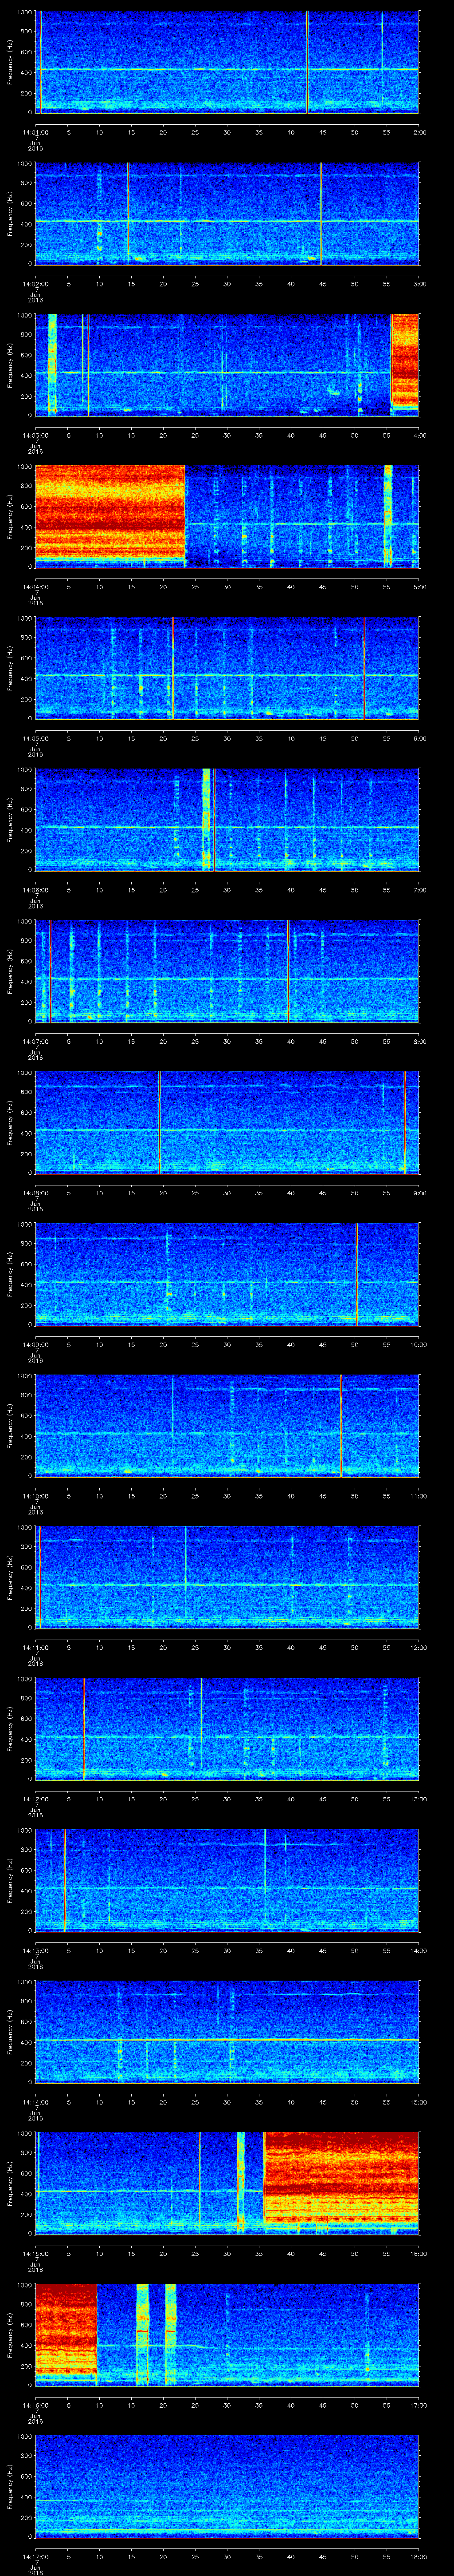
Task: Click the spectrogram panel starting at 14:05:00
Action: tap(227, 668)
